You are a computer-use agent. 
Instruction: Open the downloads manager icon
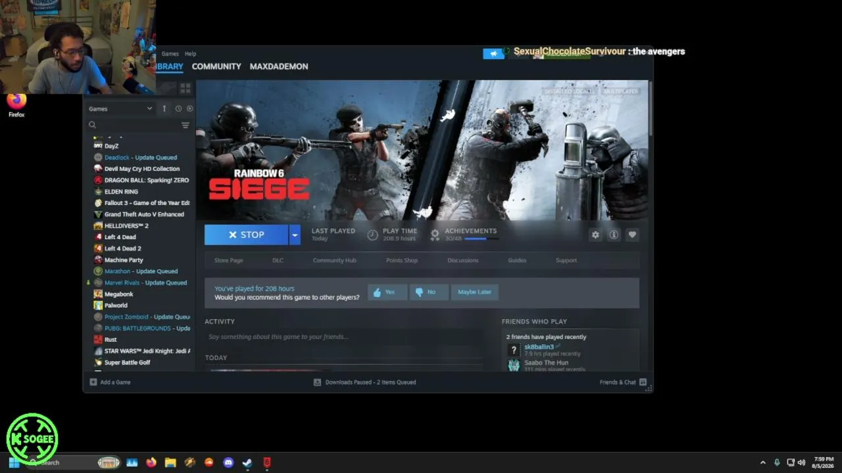[317, 382]
